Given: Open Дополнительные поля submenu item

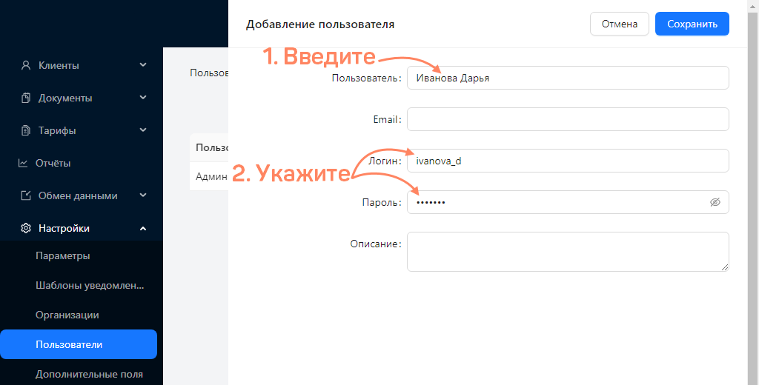Looking at the screenshot, I should point(89,375).
